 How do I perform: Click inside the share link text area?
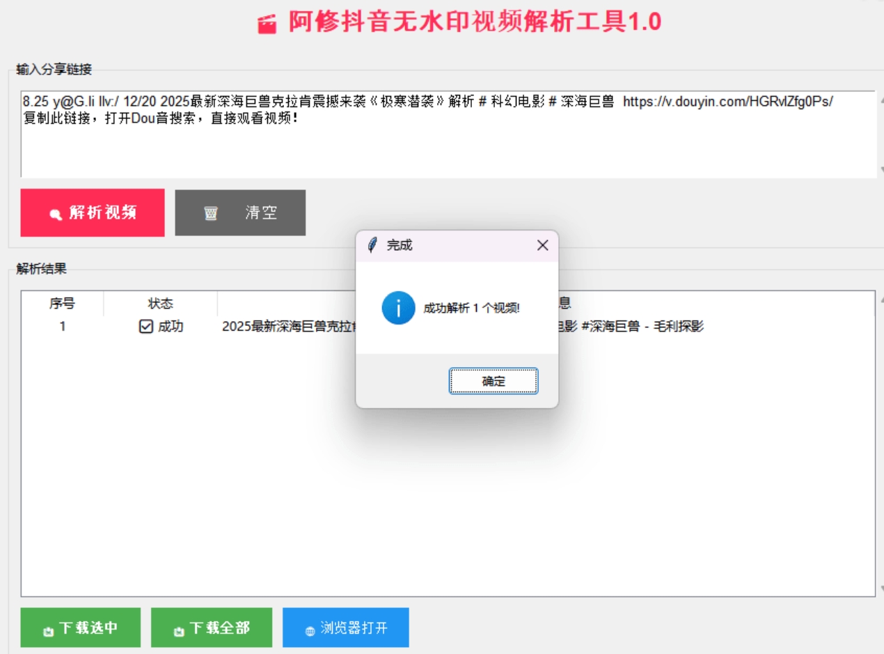(445, 146)
